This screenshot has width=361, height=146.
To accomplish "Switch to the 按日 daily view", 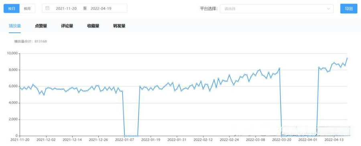I will [12, 8].
